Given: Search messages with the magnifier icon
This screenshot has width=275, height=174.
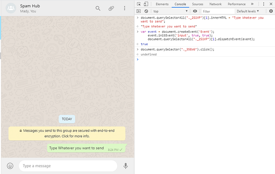Looking at the screenshot, I should tap(98, 8).
